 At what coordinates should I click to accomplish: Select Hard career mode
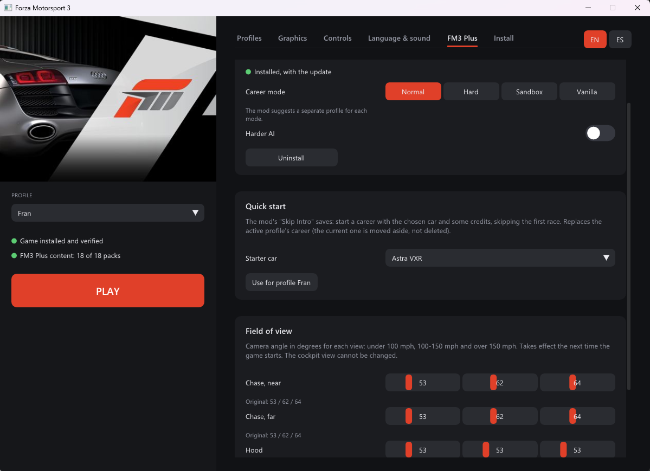point(471,92)
